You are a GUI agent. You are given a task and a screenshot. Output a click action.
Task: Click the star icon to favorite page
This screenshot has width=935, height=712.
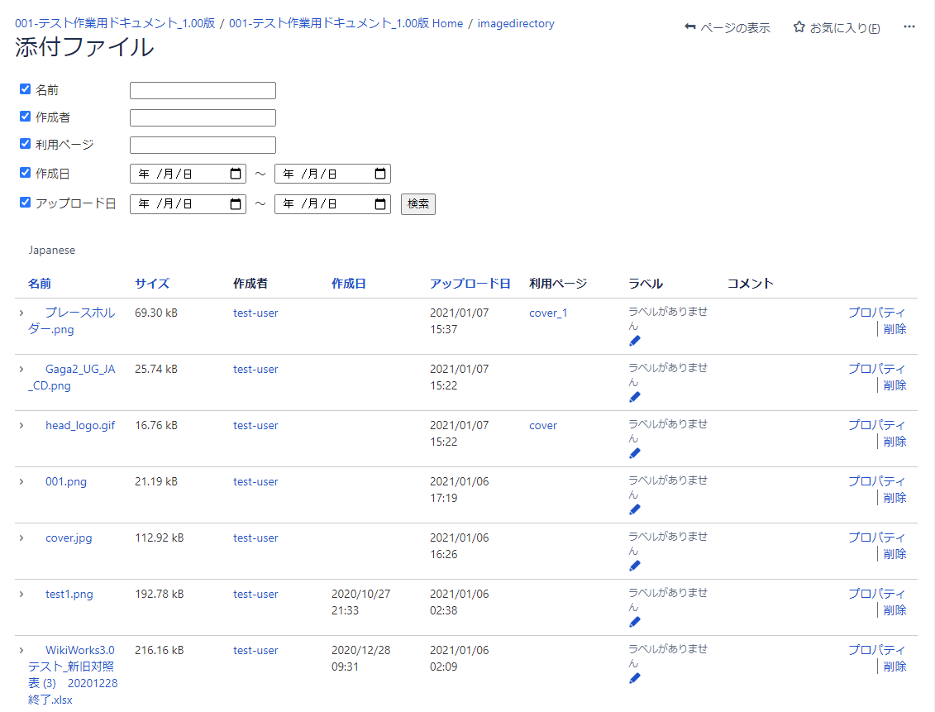(x=799, y=27)
